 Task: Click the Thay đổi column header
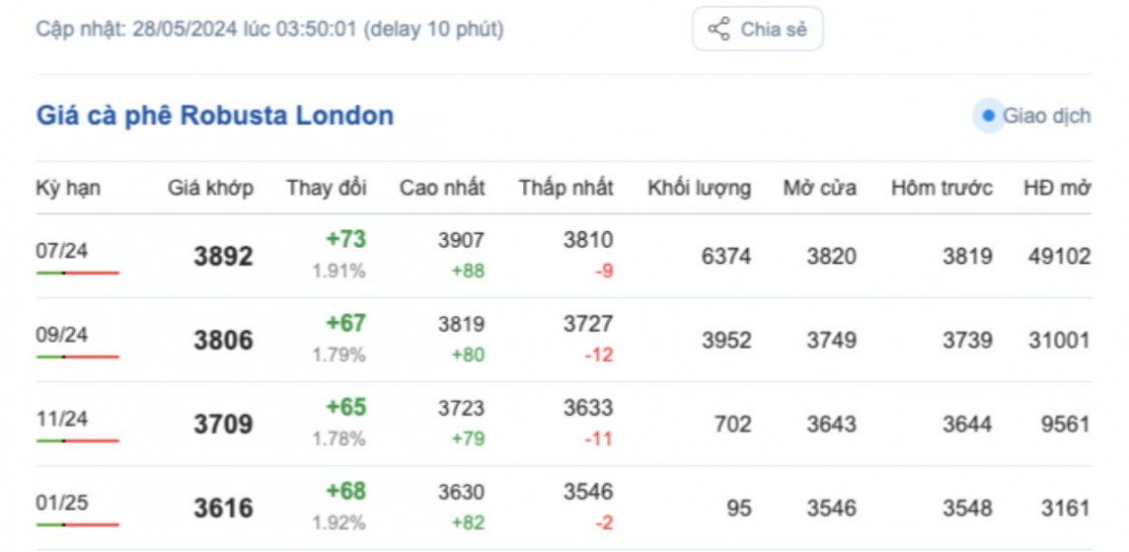point(327,188)
